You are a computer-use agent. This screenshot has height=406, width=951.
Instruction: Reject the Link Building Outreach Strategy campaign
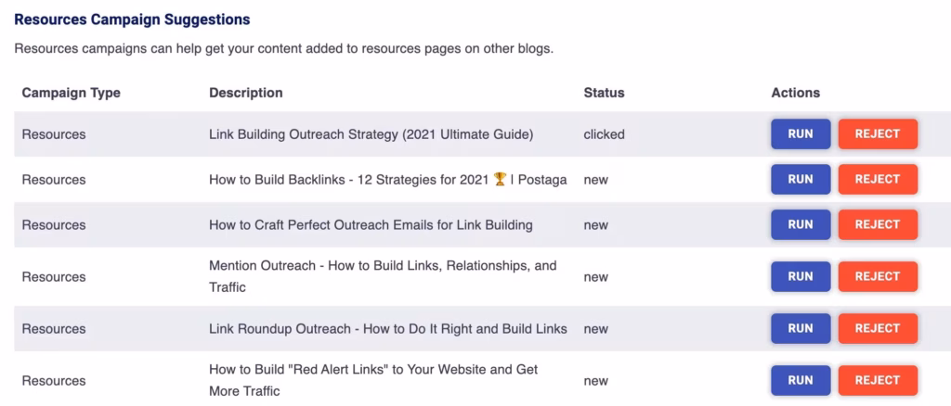[878, 134]
